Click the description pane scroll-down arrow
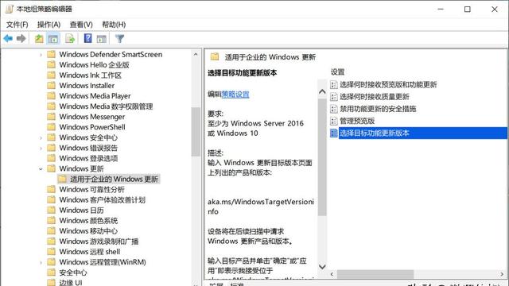The width and height of the screenshot is (509, 286). [322, 267]
